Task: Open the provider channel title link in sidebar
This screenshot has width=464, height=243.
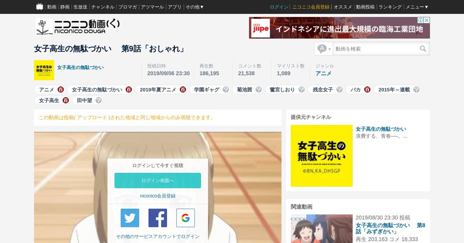Action: (x=381, y=129)
